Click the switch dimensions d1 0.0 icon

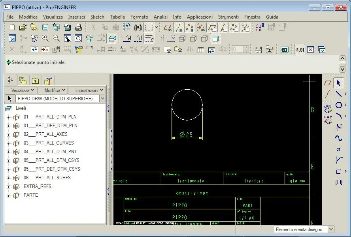coord(260,27)
